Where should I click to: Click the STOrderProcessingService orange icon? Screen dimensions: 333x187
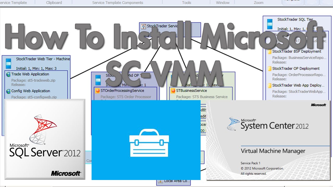click(x=98, y=91)
